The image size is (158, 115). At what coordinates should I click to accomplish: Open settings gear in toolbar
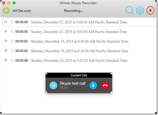(x=140, y=10)
